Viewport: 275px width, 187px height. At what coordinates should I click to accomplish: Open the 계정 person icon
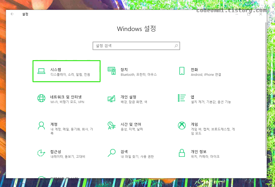pyautogui.click(x=41, y=126)
